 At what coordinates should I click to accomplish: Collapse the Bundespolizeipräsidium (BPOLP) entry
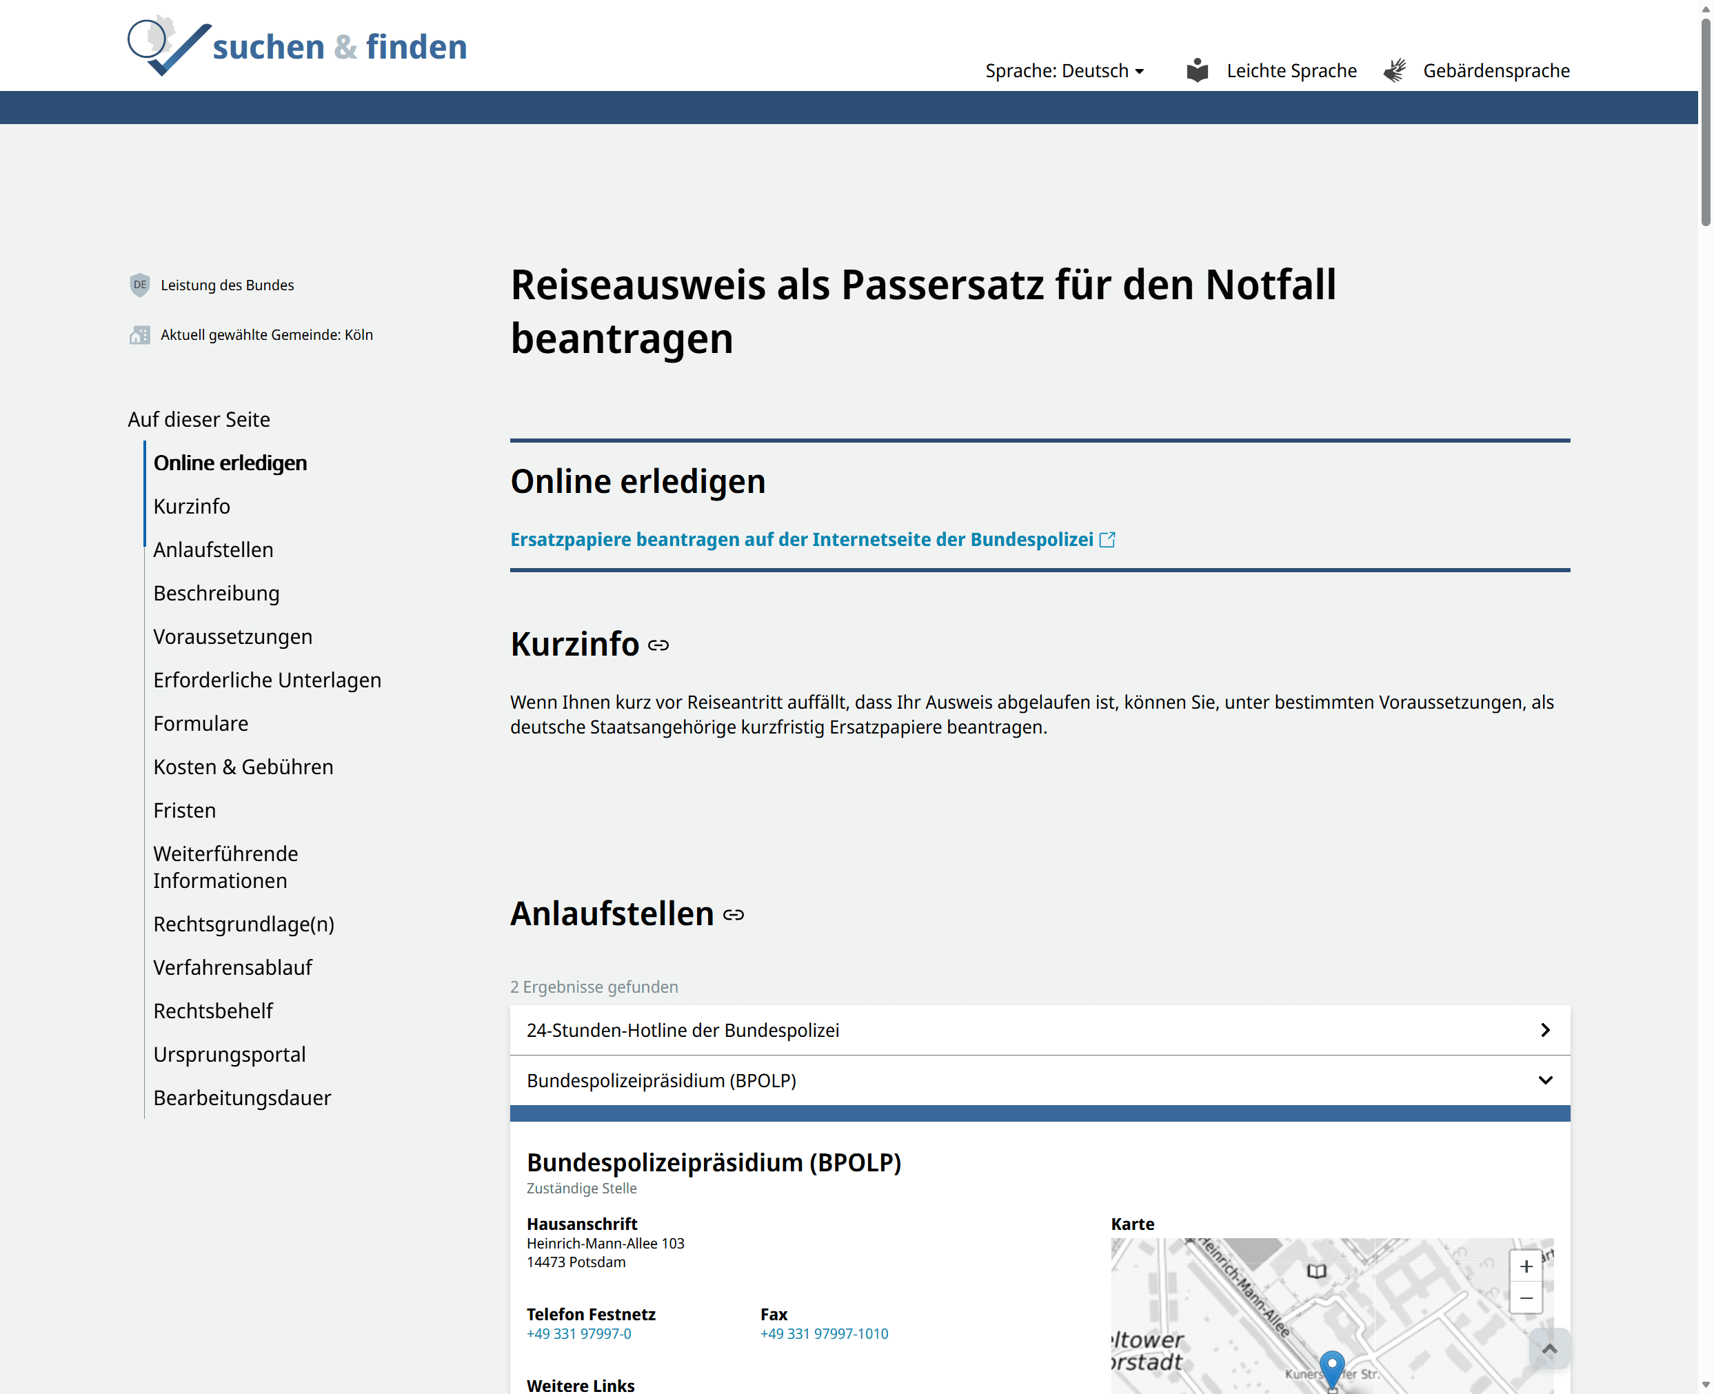click(x=1039, y=1081)
